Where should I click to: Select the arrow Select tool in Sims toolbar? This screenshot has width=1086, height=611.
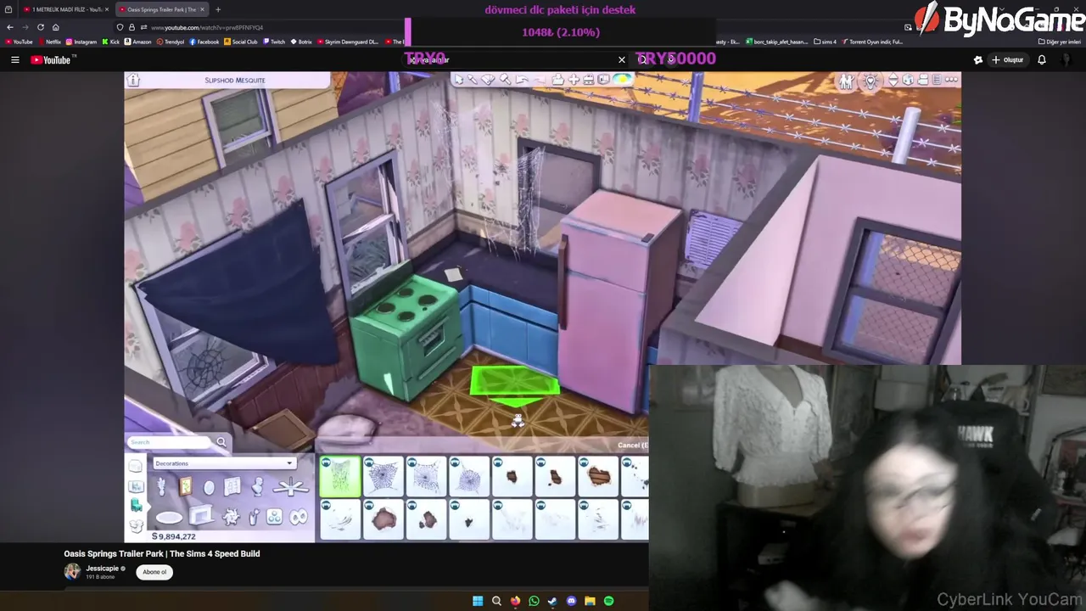click(x=458, y=80)
